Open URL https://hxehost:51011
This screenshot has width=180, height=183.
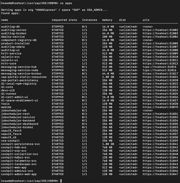[x=160, y=60]
